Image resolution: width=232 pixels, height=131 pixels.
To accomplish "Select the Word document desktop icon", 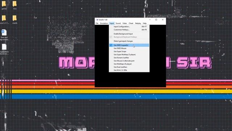I will pyautogui.click(x=4, y=35).
